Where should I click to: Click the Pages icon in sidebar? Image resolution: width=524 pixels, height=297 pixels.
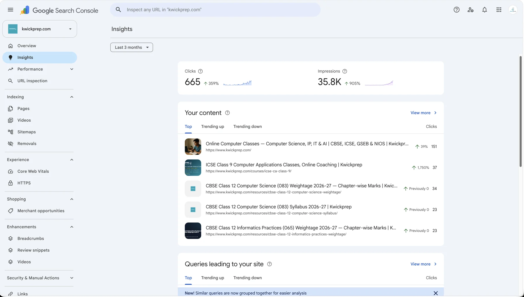coord(10,108)
